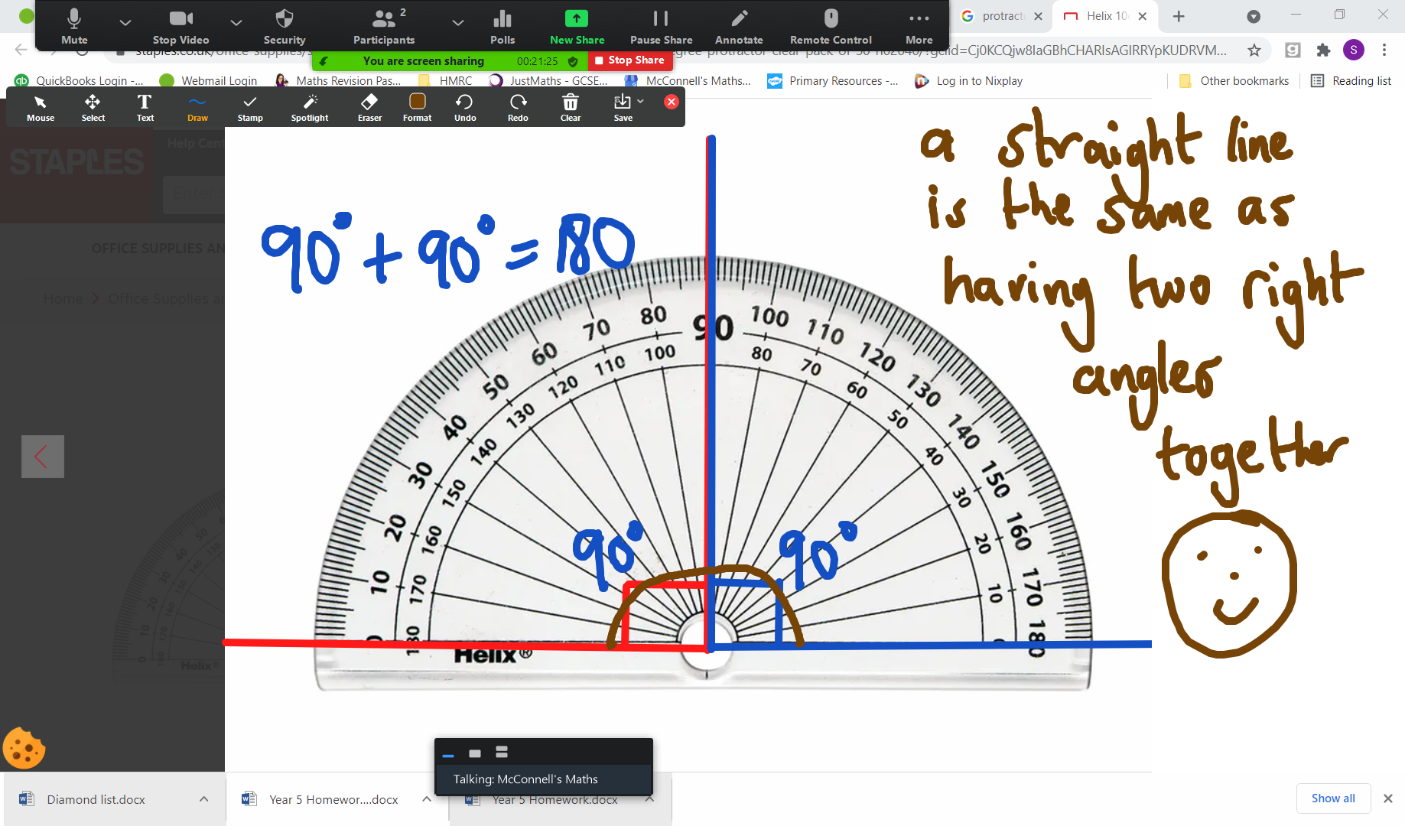The width and height of the screenshot is (1405, 826).
Task: Expand the audio options arrow beside Mute
Action: point(125,23)
